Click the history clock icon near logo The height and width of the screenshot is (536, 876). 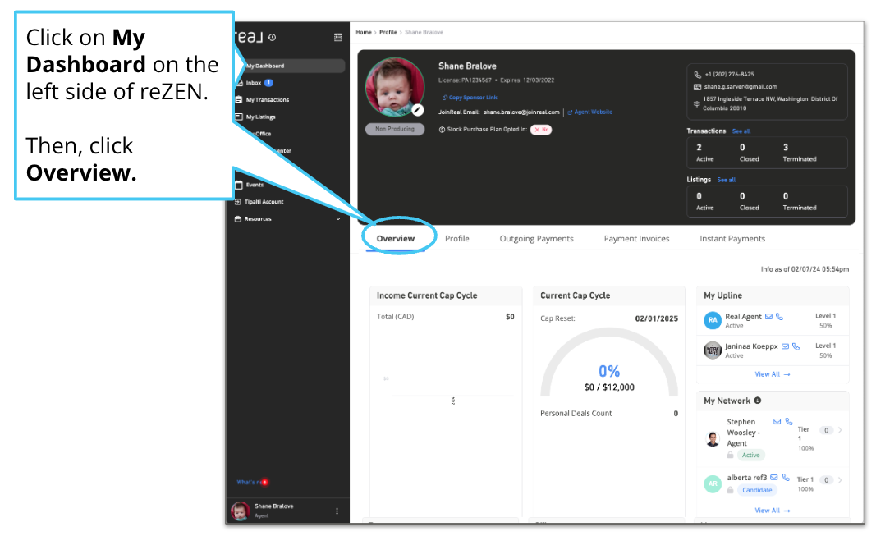272,37
